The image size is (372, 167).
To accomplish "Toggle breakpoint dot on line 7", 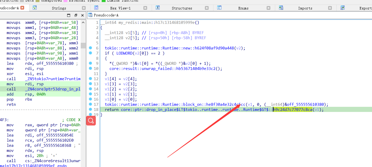I will coord(90,53).
